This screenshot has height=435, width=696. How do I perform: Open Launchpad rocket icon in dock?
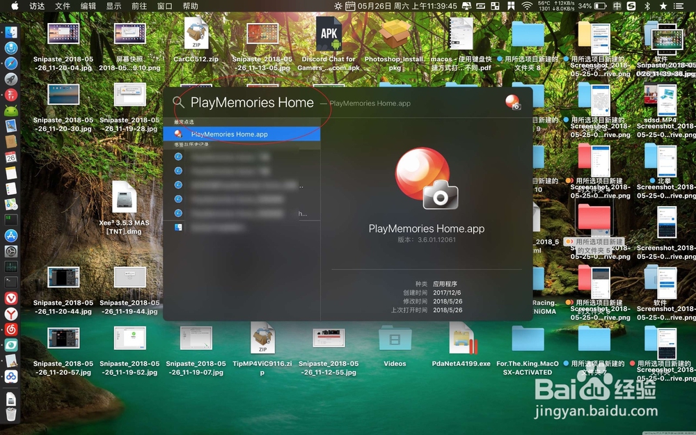(11, 79)
